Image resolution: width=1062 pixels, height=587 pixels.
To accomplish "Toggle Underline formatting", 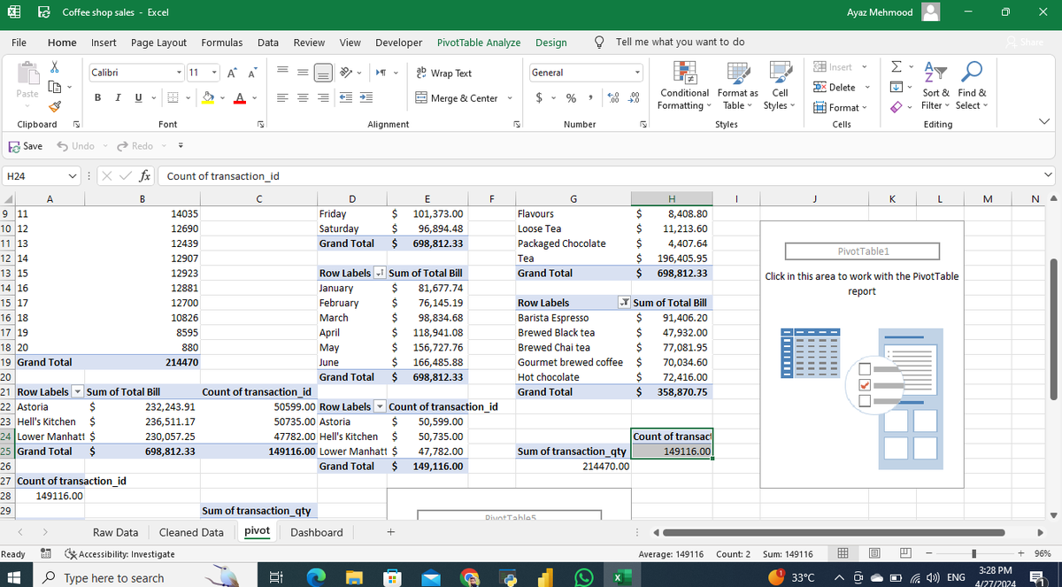I will click(x=138, y=98).
